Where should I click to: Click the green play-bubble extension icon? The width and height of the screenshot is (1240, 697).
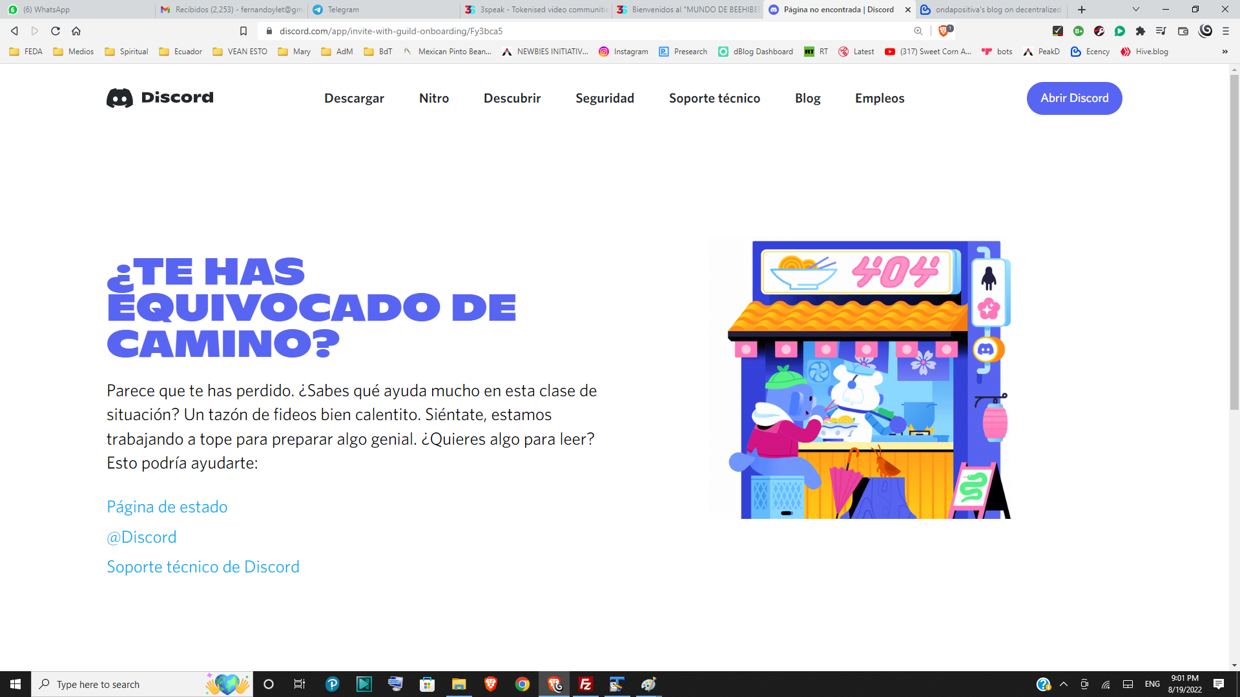coord(1120,31)
